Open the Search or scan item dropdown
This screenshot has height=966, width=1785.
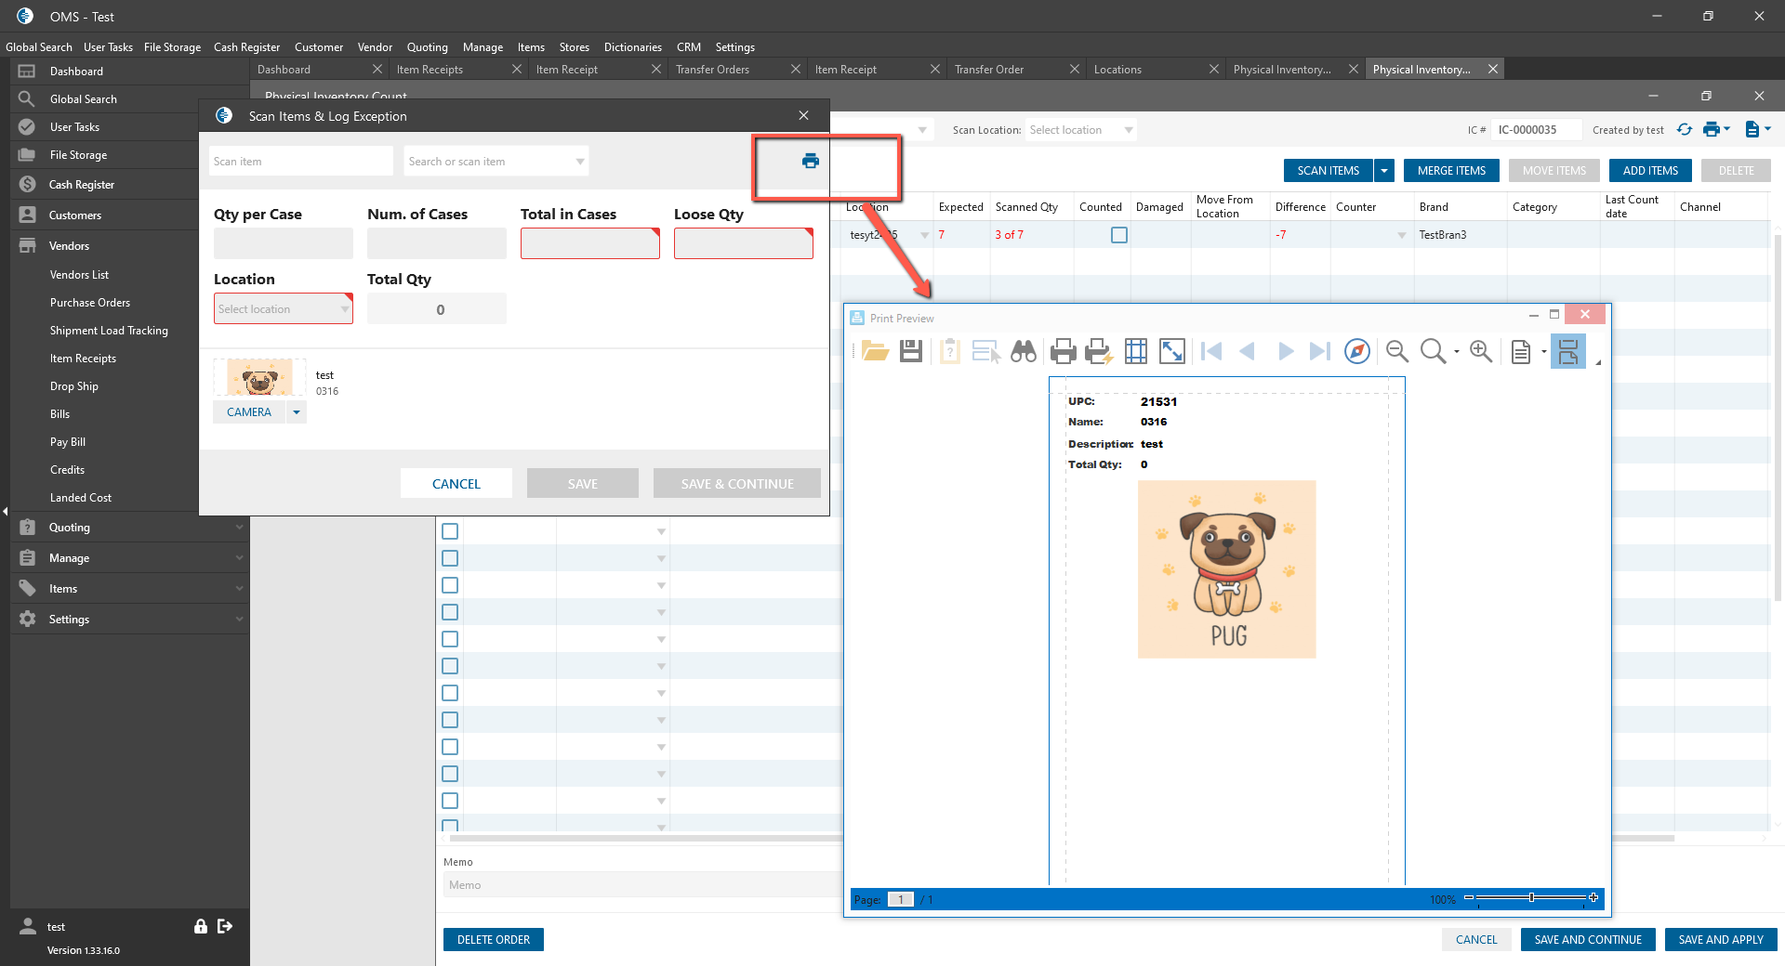point(580,162)
